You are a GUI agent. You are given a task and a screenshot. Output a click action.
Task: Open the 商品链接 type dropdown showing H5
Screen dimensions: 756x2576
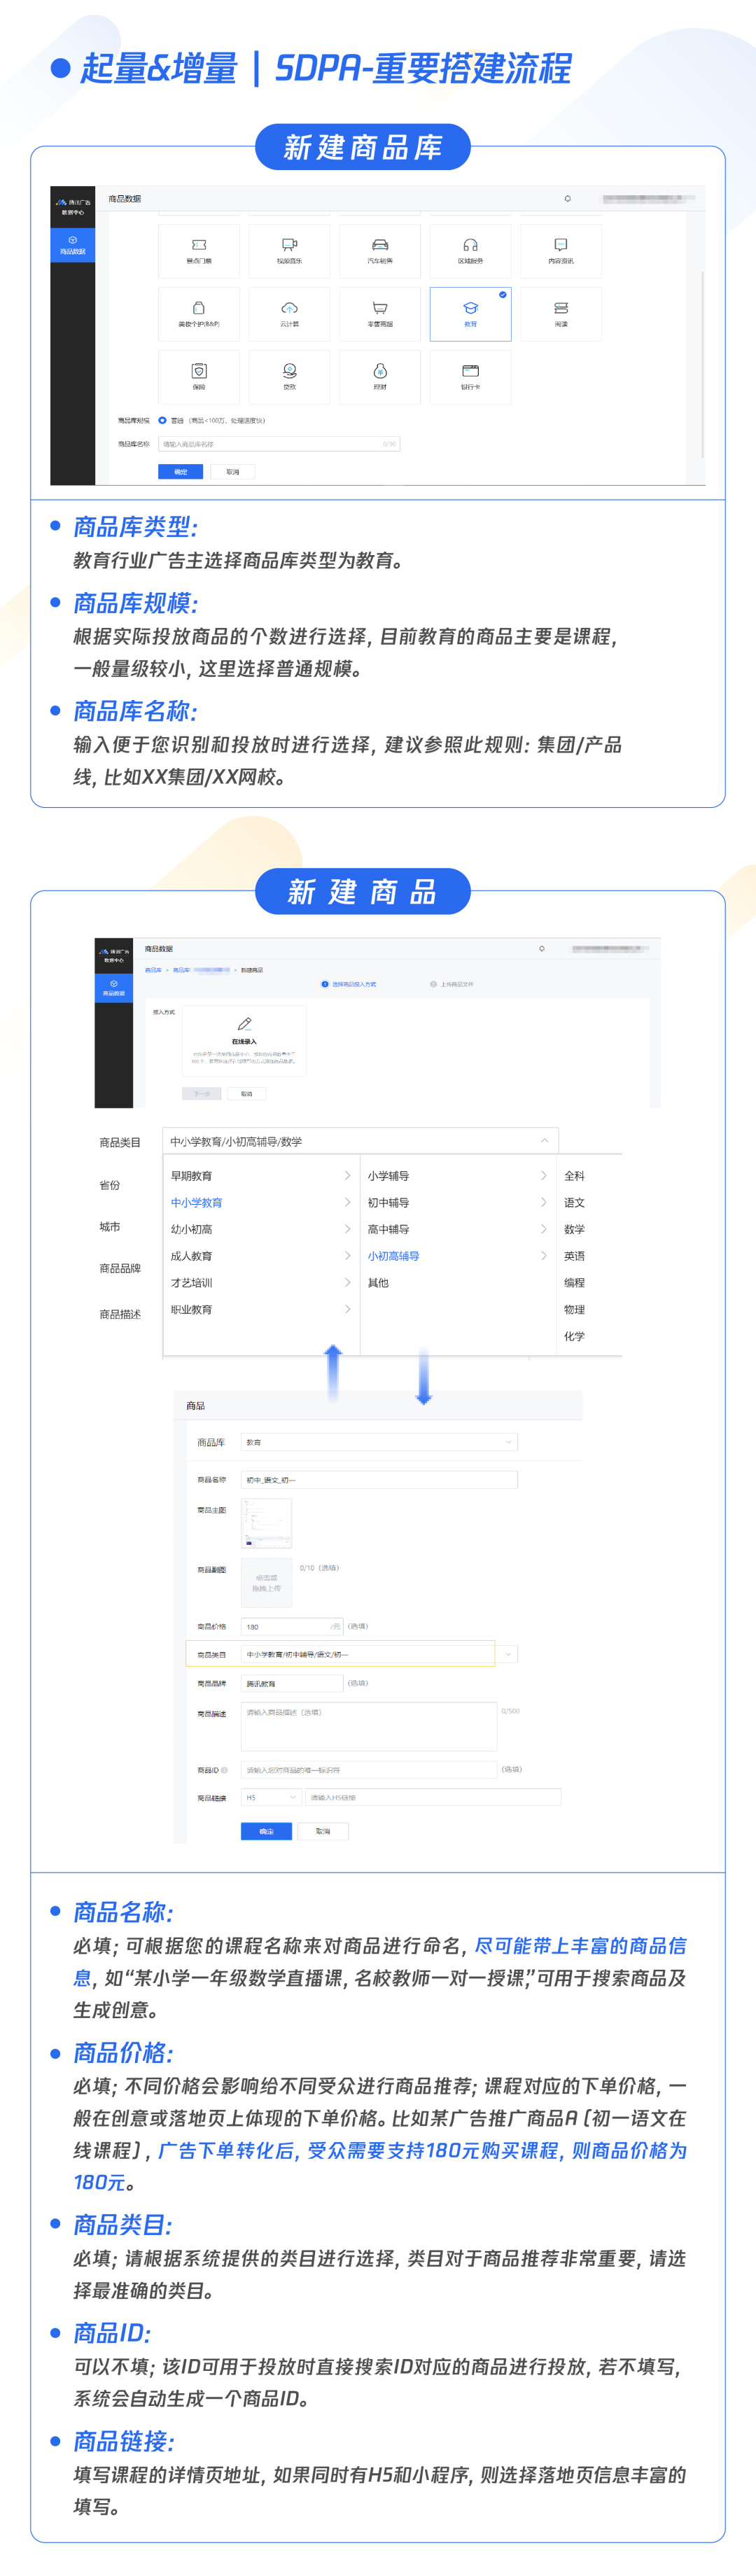point(271,1797)
